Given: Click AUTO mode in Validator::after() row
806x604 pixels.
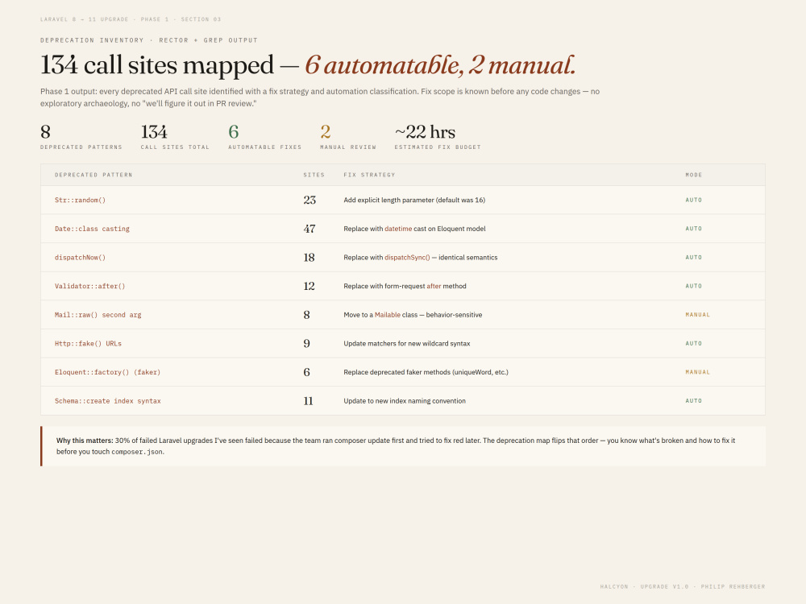Looking at the screenshot, I should 693,287.
